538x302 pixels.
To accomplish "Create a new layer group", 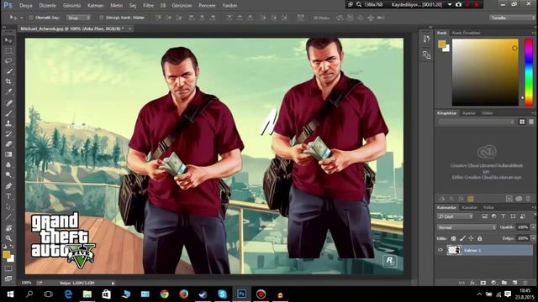I will 504,283.
